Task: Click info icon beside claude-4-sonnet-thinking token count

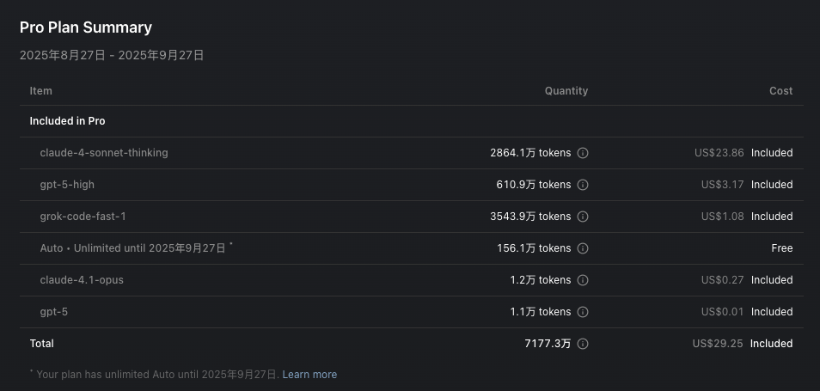Action: point(583,153)
